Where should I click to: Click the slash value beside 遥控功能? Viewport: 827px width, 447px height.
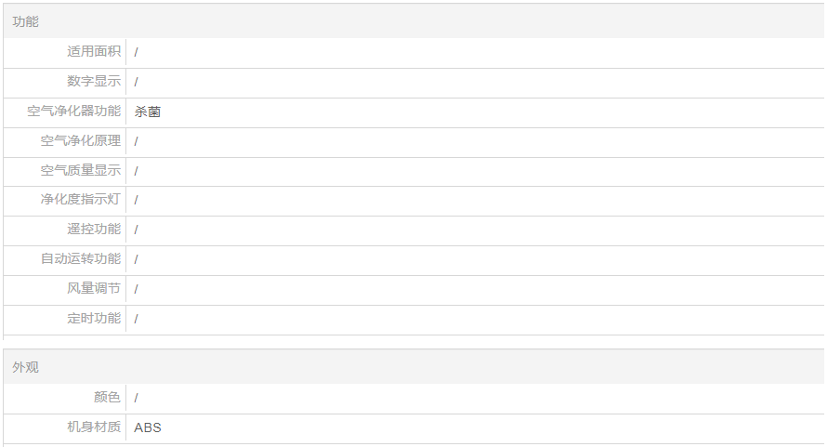click(x=137, y=230)
